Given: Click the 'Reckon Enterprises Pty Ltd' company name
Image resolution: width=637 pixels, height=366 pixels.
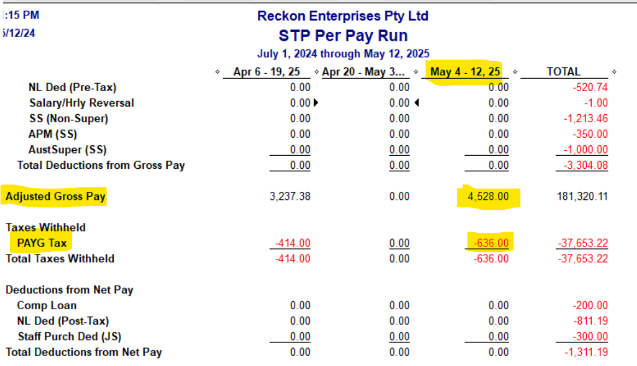Looking at the screenshot, I should pos(343,16).
